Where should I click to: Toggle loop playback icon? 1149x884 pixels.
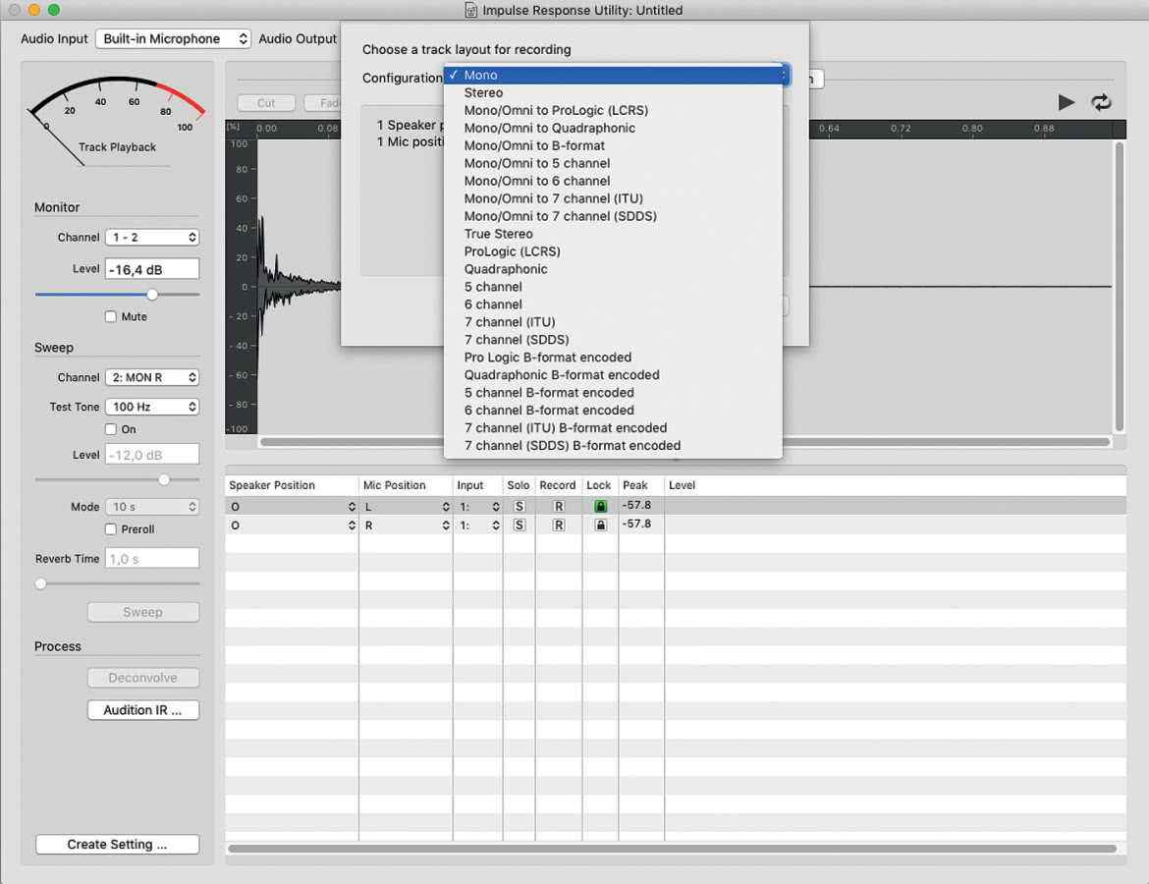tap(1101, 102)
